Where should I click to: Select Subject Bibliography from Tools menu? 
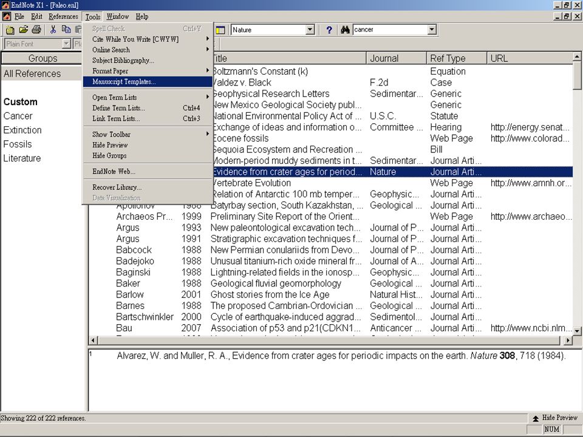148,60
